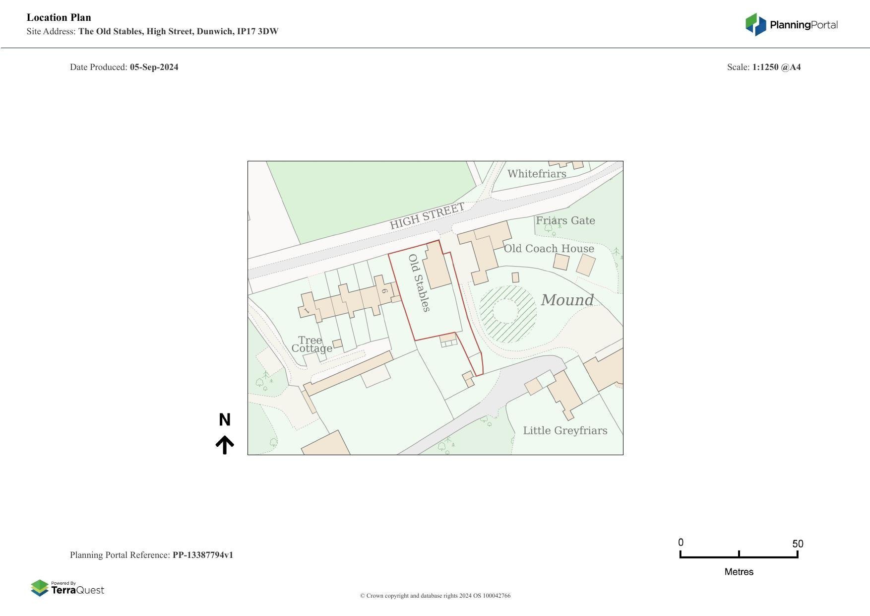The width and height of the screenshot is (870, 616).
Task: Select the hatched Mound circle symbol
Action: [507, 314]
